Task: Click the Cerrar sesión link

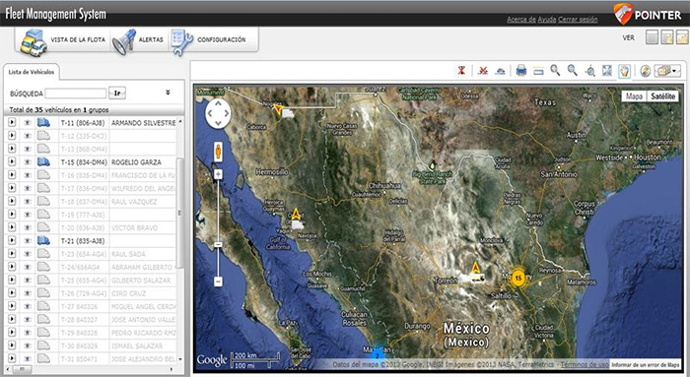Action: [578, 20]
